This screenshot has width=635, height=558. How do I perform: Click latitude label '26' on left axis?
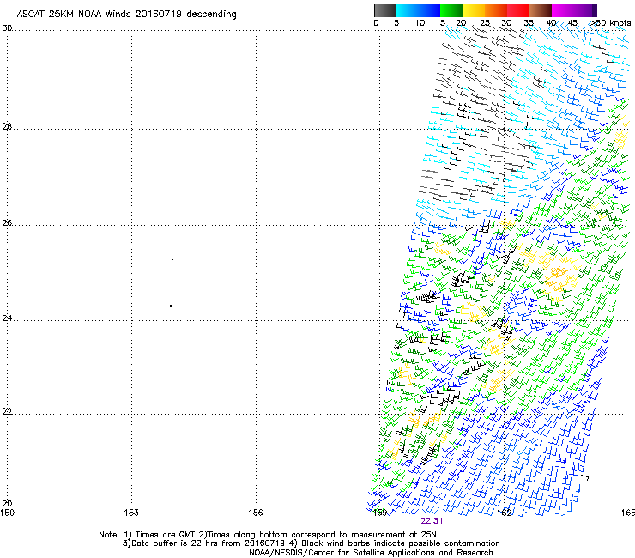(x=7, y=223)
